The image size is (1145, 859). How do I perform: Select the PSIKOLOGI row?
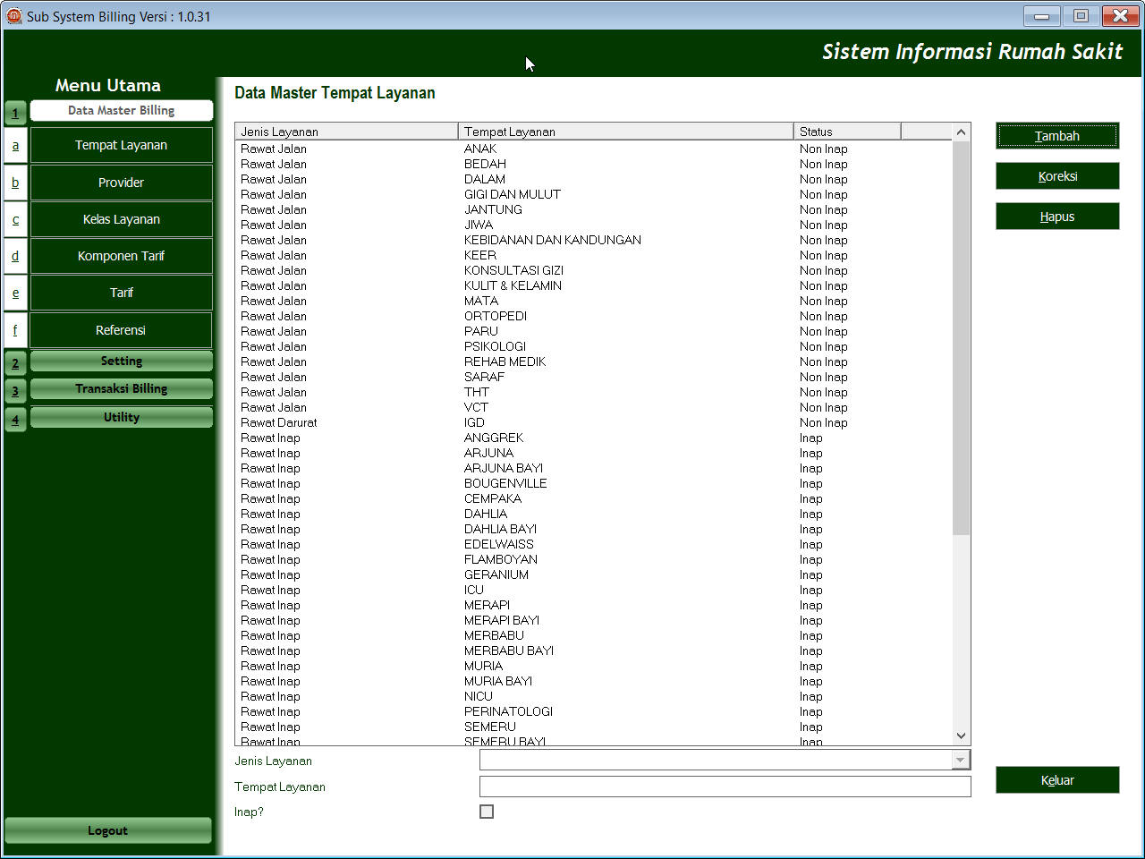pyautogui.click(x=594, y=346)
